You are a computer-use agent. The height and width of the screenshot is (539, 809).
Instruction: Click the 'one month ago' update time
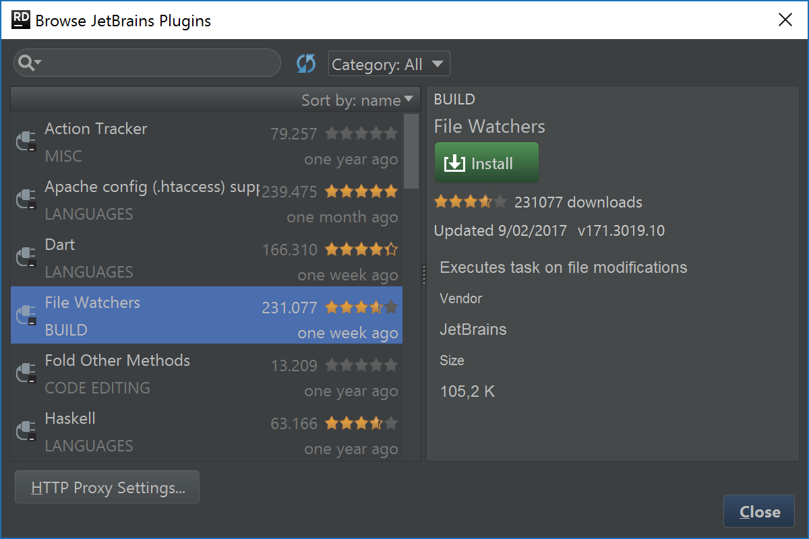342,218
